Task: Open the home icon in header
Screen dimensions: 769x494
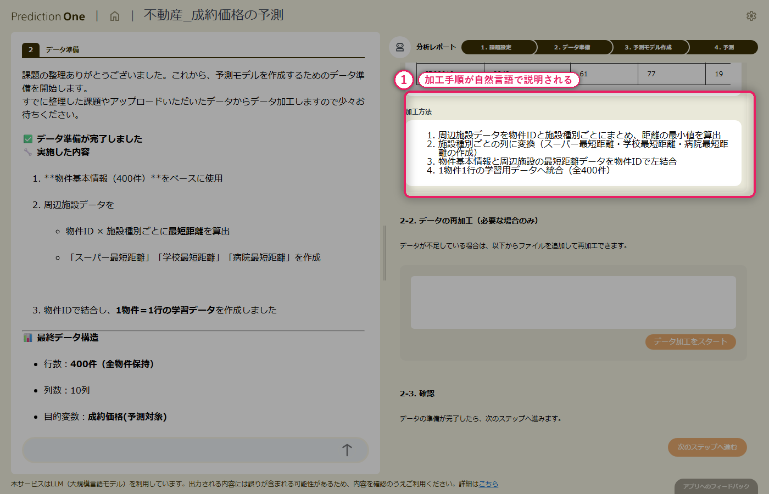Action: (x=115, y=16)
